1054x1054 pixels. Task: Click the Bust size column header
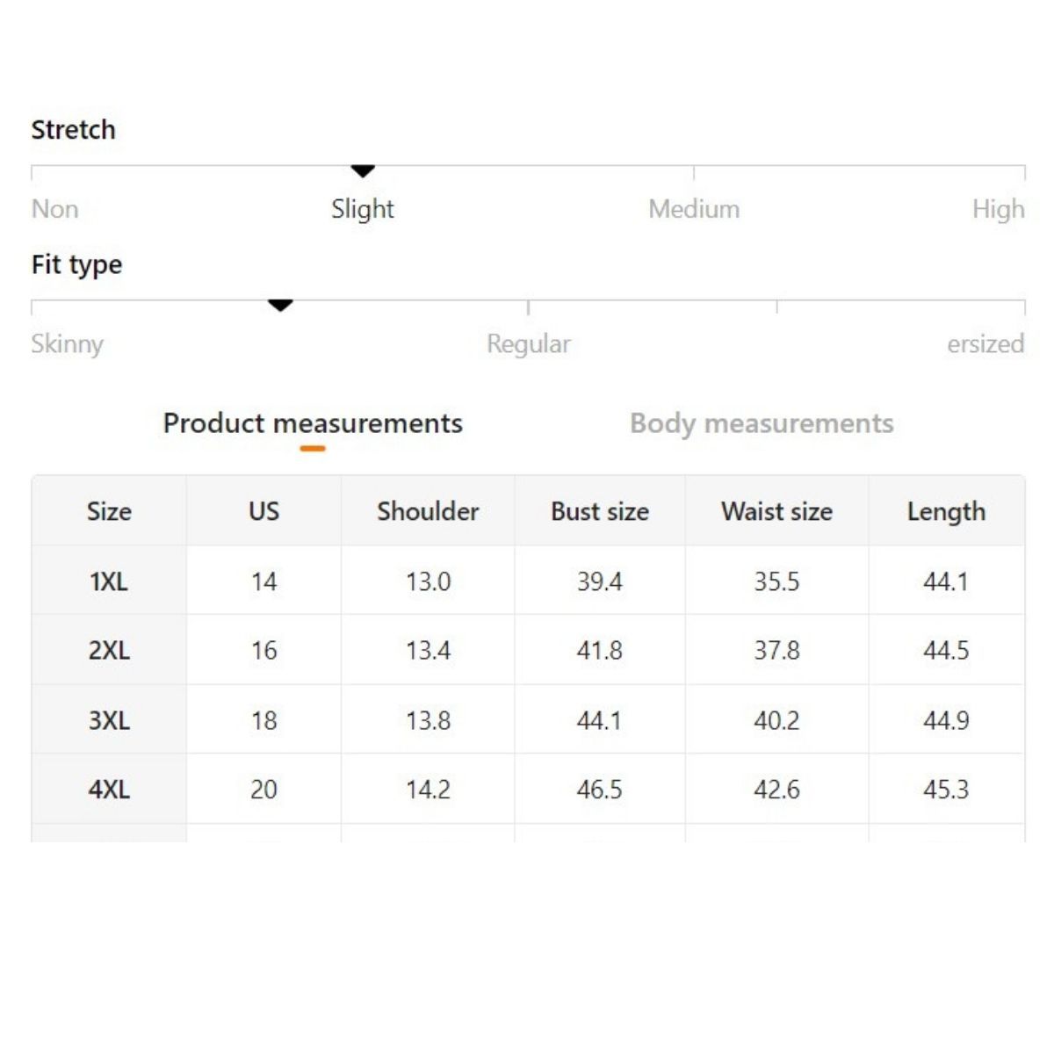pos(599,511)
